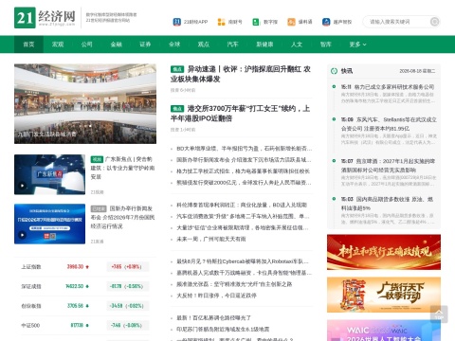Open 汽车促消费政策升级 二手车 article
Viewport: 455px width, 341px height.
(x=243, y=216)
